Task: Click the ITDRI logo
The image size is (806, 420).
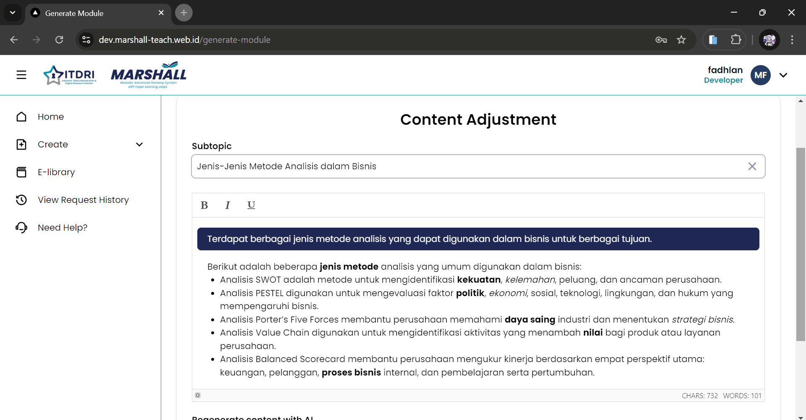Action: [x=70, y=75]
